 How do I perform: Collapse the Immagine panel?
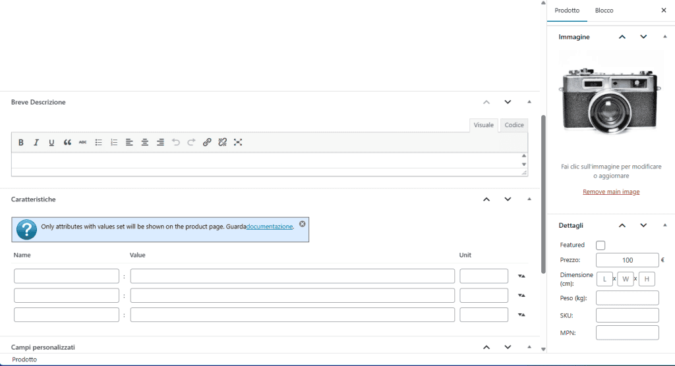[664, 37]
